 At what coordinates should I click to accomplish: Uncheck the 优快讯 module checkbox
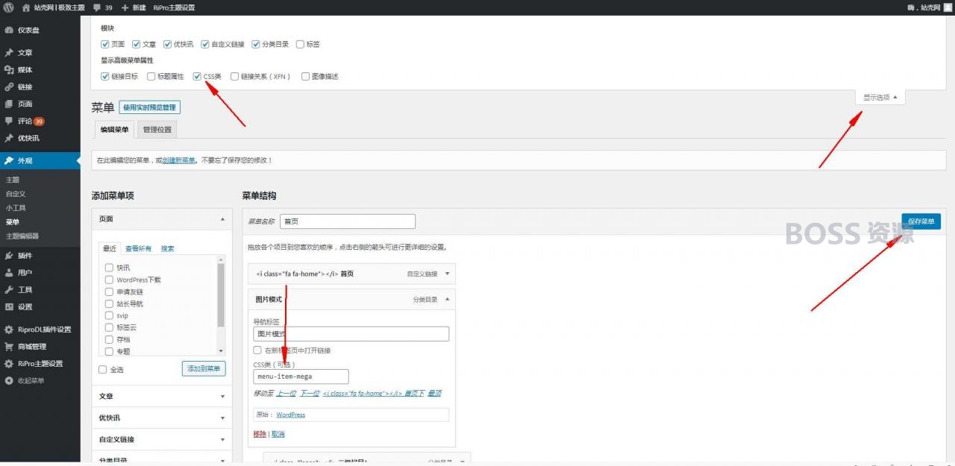pyautogui.click(x=167, y=44)
